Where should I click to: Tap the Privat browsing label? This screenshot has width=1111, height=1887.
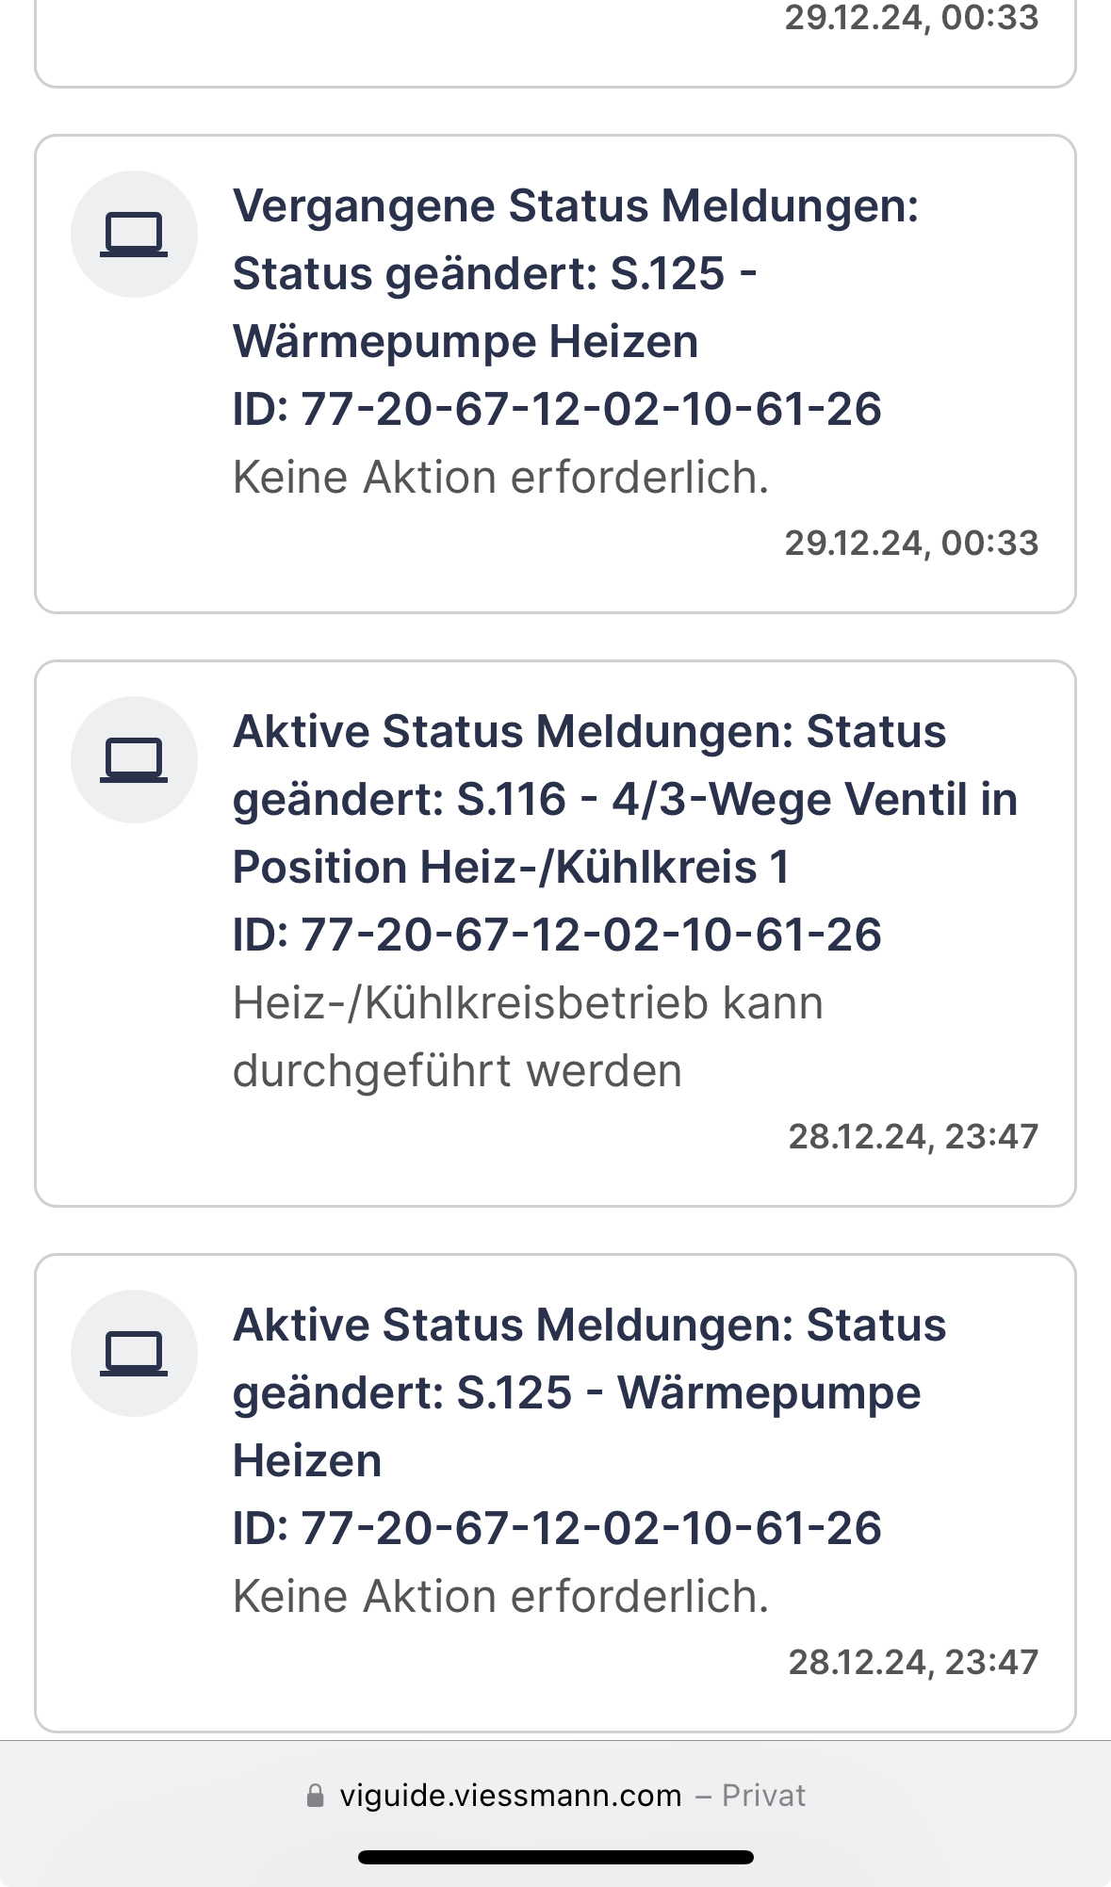pos(763,1796)
